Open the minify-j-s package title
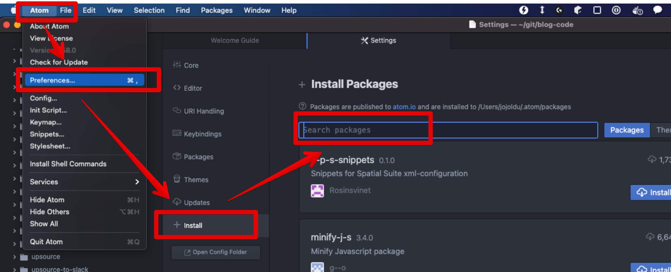The image size is (671, 272). (x=331, y=237)
